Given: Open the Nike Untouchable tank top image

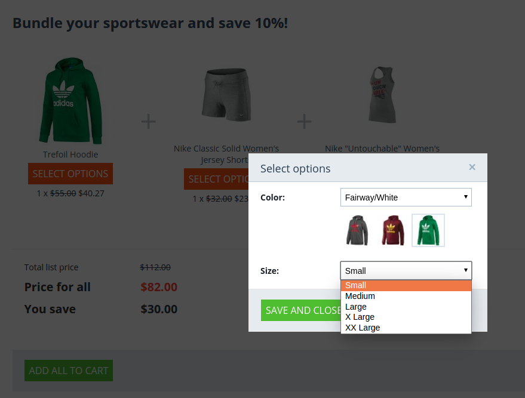Looking at the screenshot, I should (382, 95).
